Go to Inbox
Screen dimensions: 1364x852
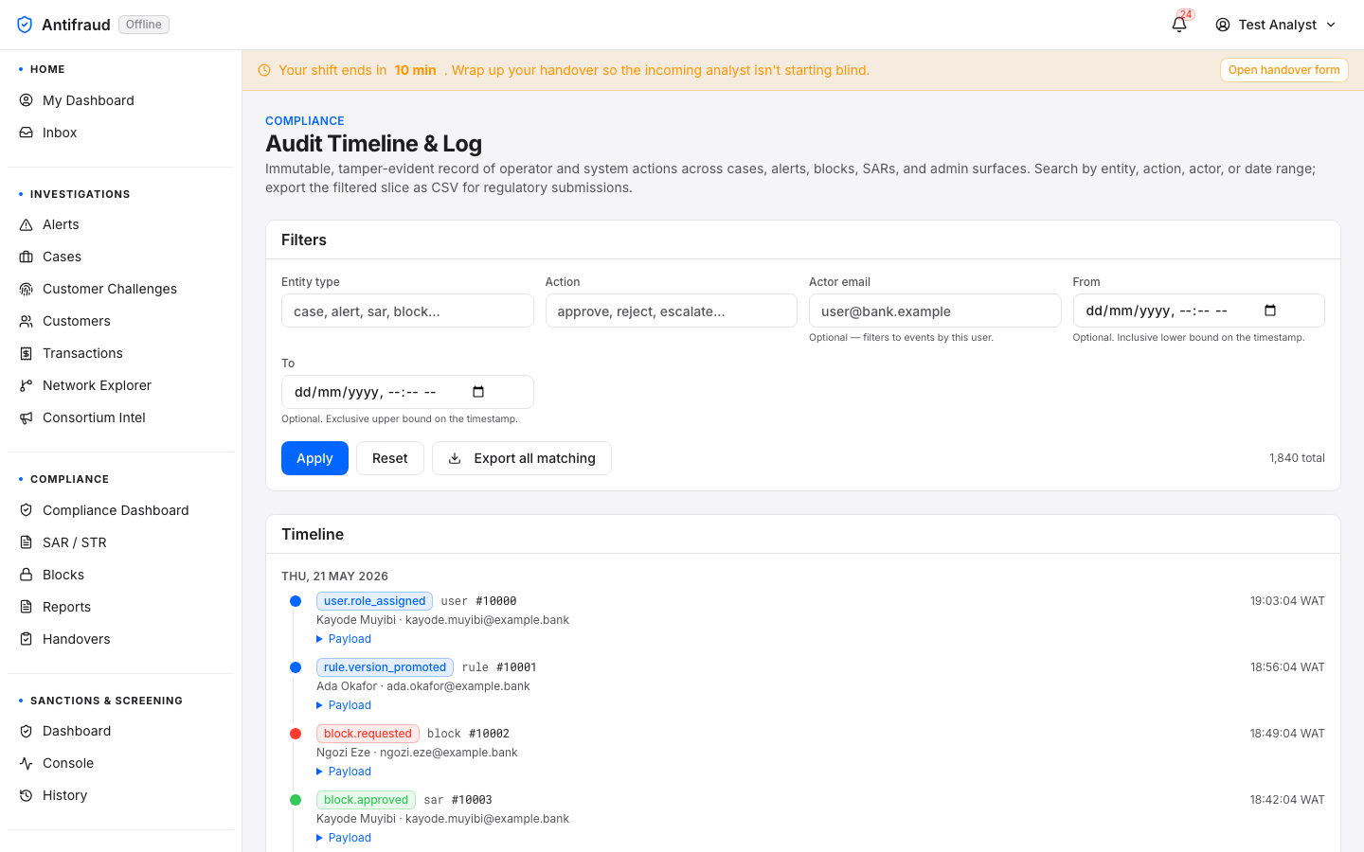click(x=120, y=133)
